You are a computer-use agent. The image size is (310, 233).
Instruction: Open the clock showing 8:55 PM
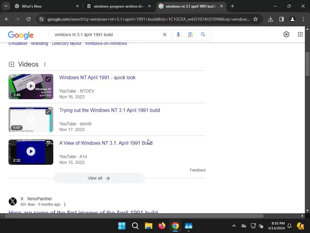276,226
